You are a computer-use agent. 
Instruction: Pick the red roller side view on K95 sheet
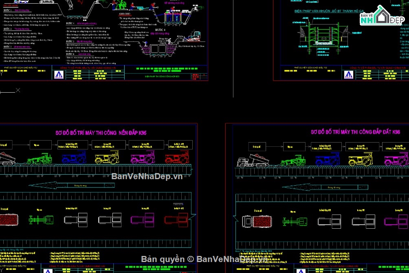click(177, 158)
